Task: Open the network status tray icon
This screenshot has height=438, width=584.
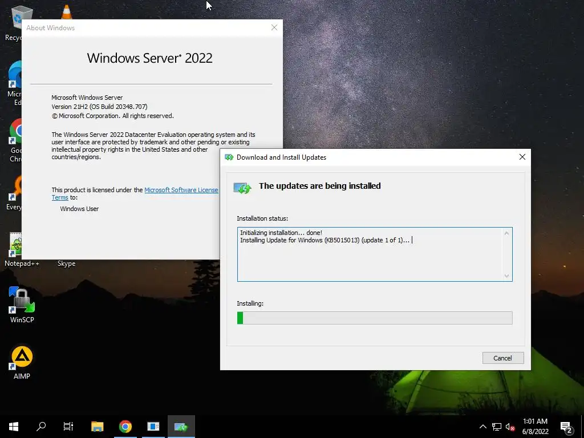Action: [497, 427]
